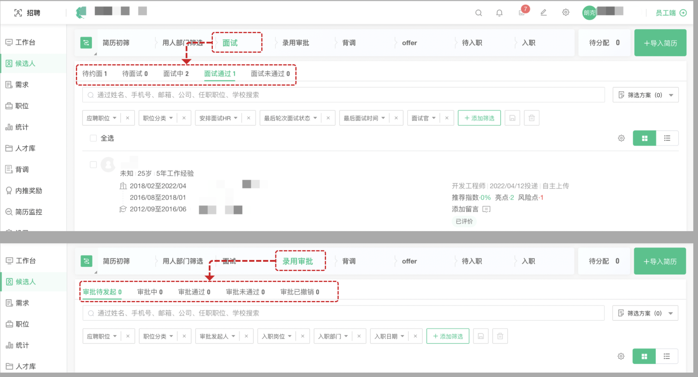Expand upper 筛选方案 (0) dropdown
This screenshot has height=377, width=698.
[x=645, y=95]
